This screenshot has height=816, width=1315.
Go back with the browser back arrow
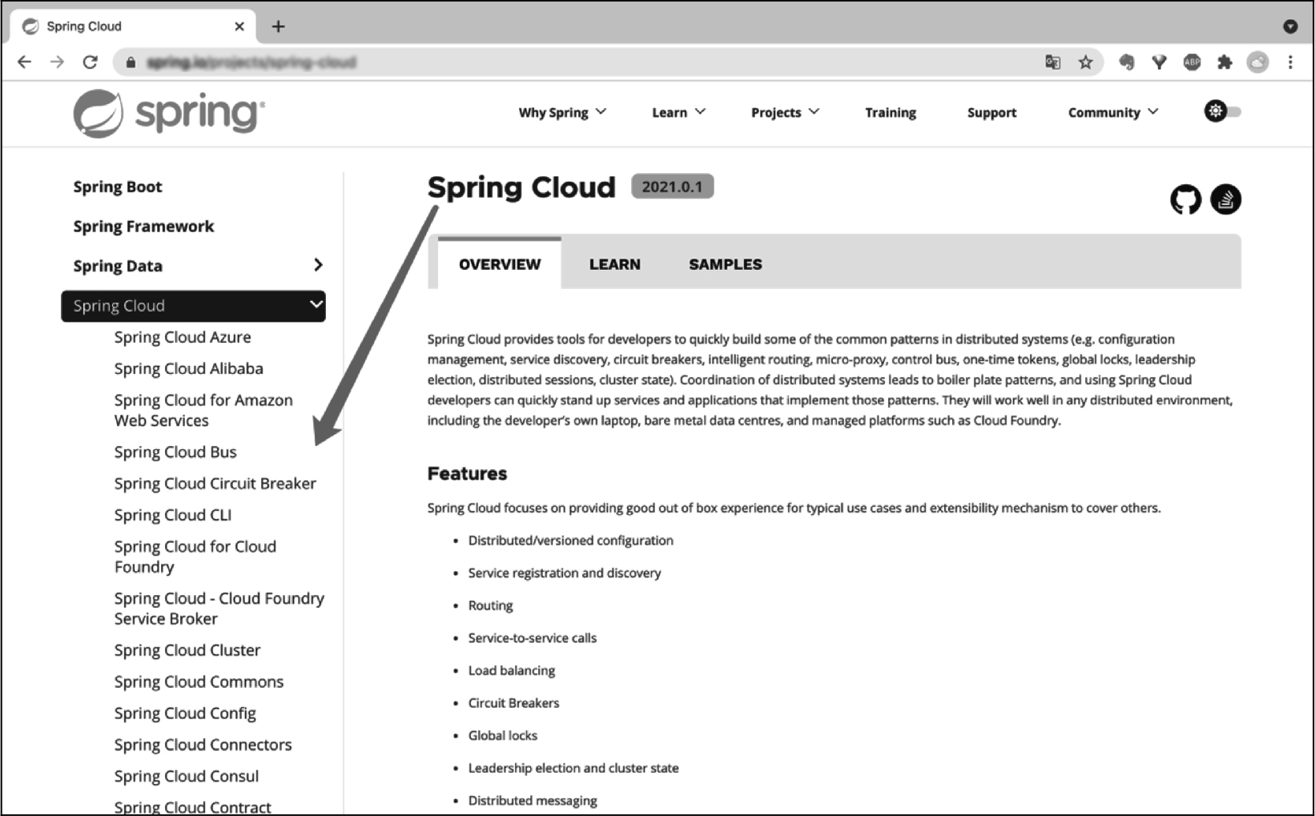(25, 62)
